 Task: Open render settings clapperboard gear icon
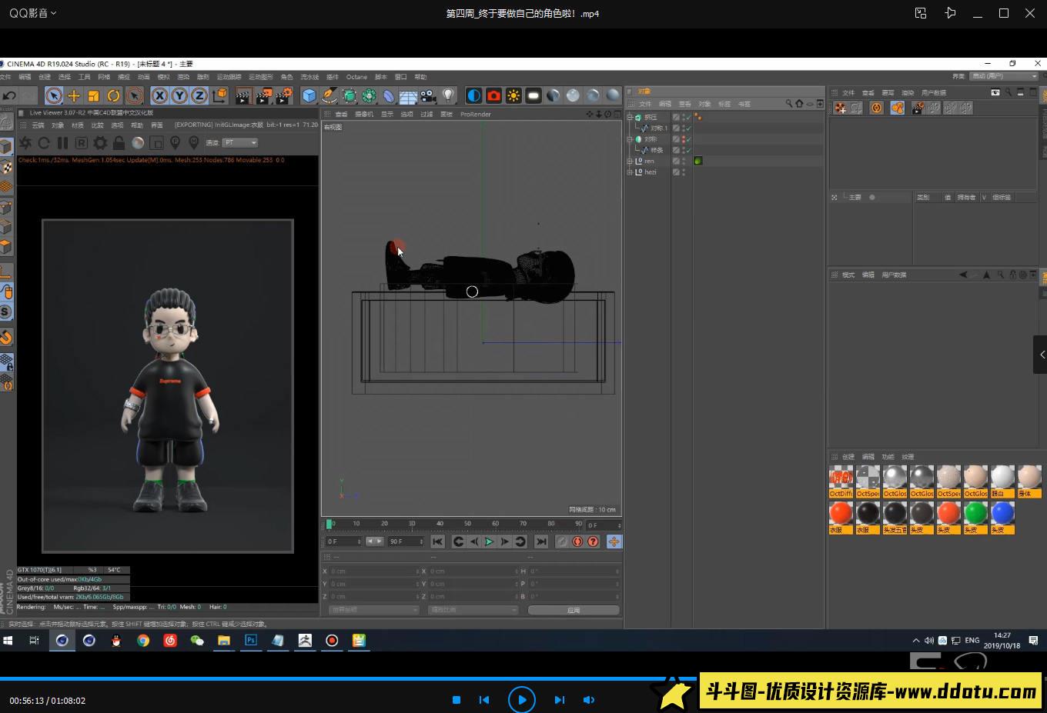tap(284, 95)
